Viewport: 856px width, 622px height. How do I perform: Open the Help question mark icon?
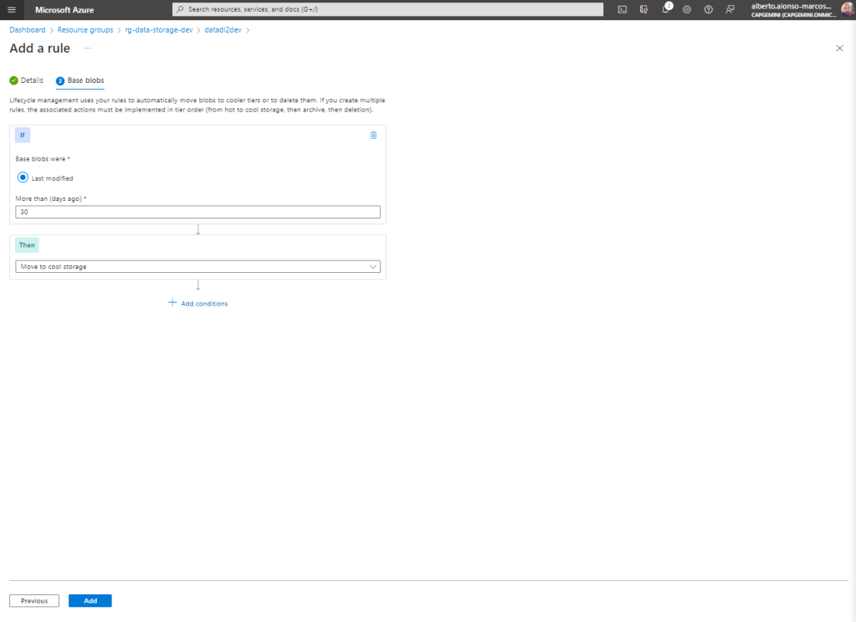709,9
